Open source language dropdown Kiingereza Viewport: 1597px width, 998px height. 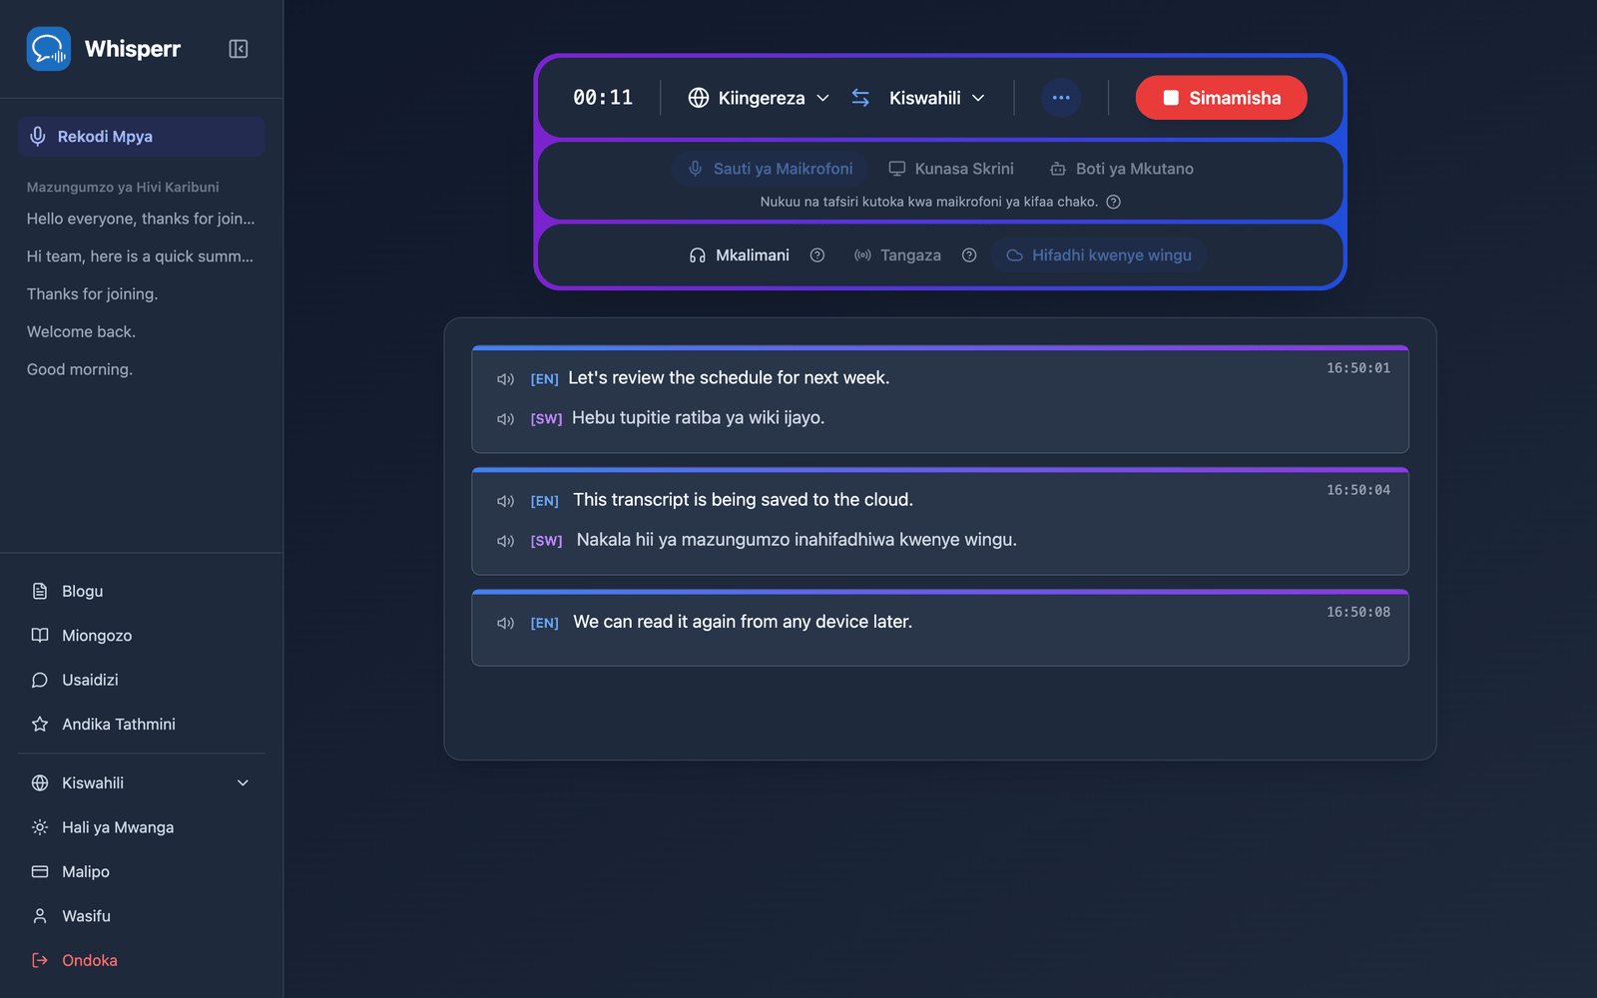(x=759, y=98)
